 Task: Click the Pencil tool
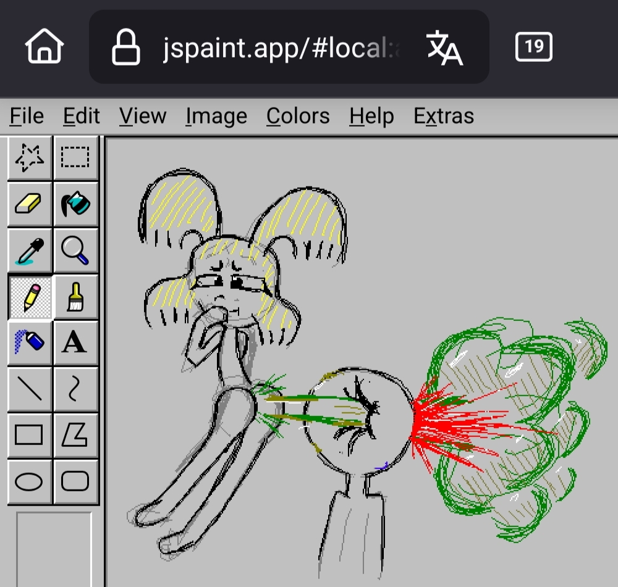point(30,296)
